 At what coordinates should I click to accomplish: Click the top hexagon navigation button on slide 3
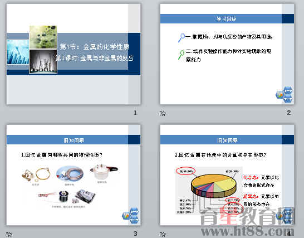click(134, 211)
